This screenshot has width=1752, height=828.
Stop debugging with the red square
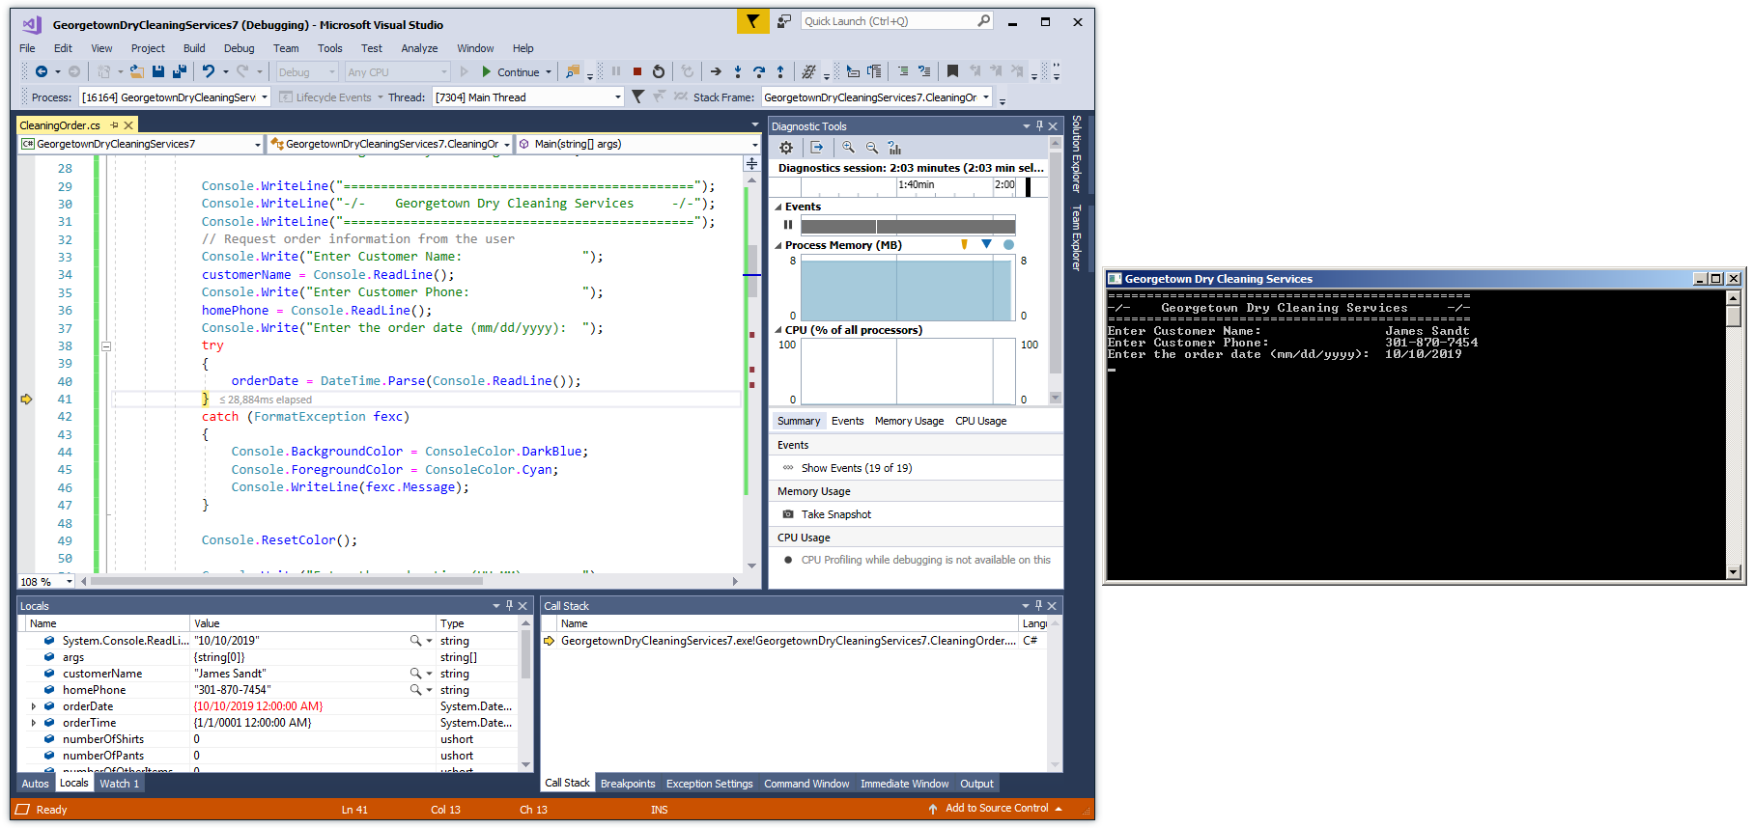[x=637, y=71]
